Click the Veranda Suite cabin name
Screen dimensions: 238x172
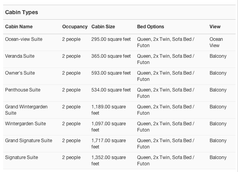pyautogui.click(x=20, y=56)
